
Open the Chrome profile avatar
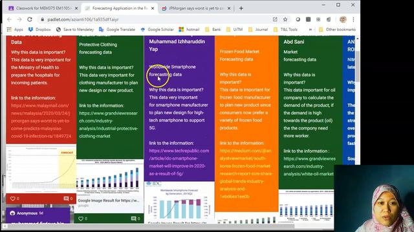coord(343,19)
